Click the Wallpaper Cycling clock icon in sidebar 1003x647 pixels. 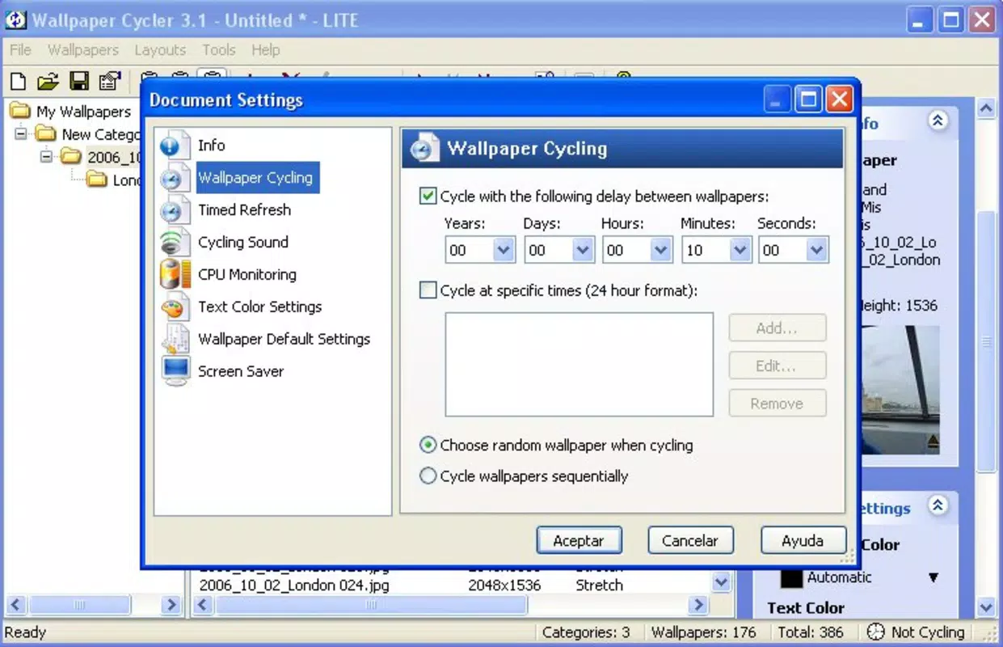(173, 177)
